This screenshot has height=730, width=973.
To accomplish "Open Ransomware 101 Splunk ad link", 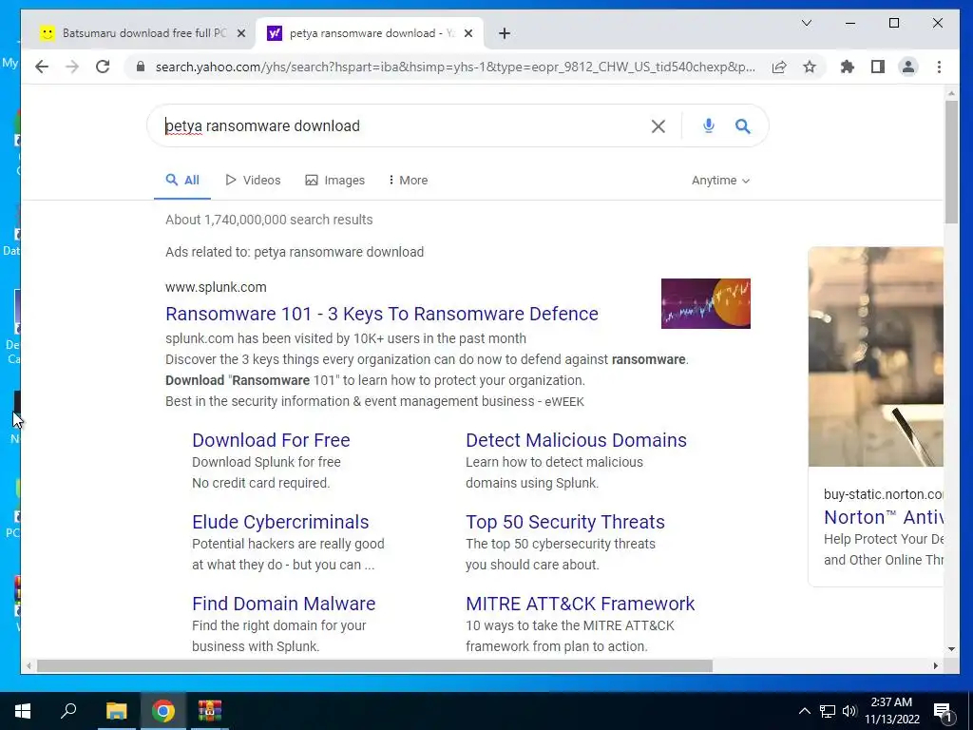I will pyautogui.click(x=382, y=314).
